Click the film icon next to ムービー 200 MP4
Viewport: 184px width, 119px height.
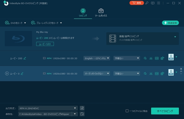[44, 58]
